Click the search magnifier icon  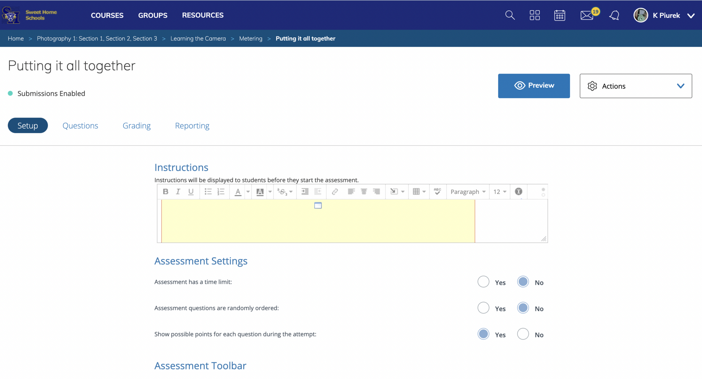coord(510,15)
